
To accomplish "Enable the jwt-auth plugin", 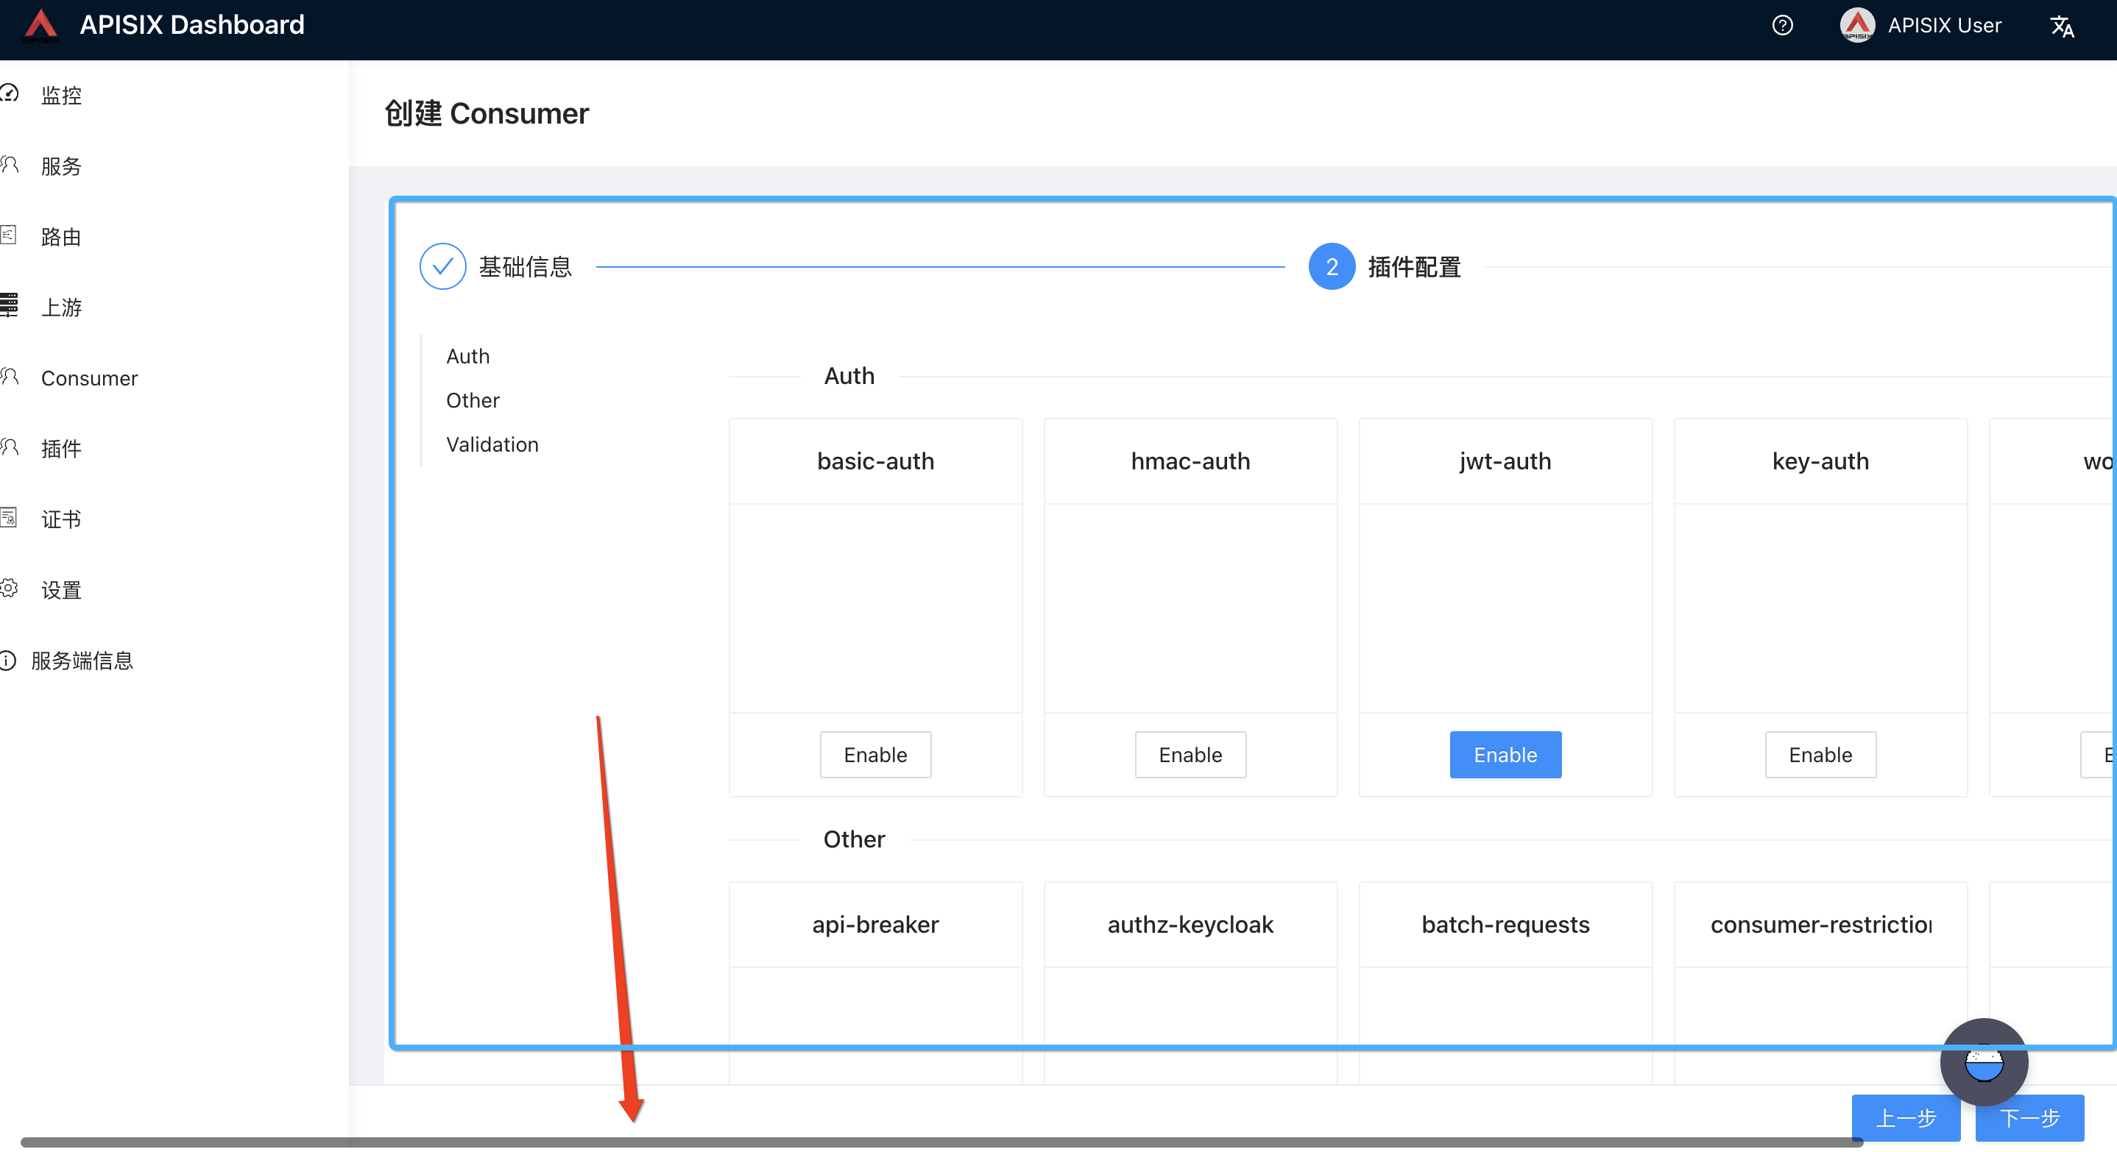I will point(1505,755).
